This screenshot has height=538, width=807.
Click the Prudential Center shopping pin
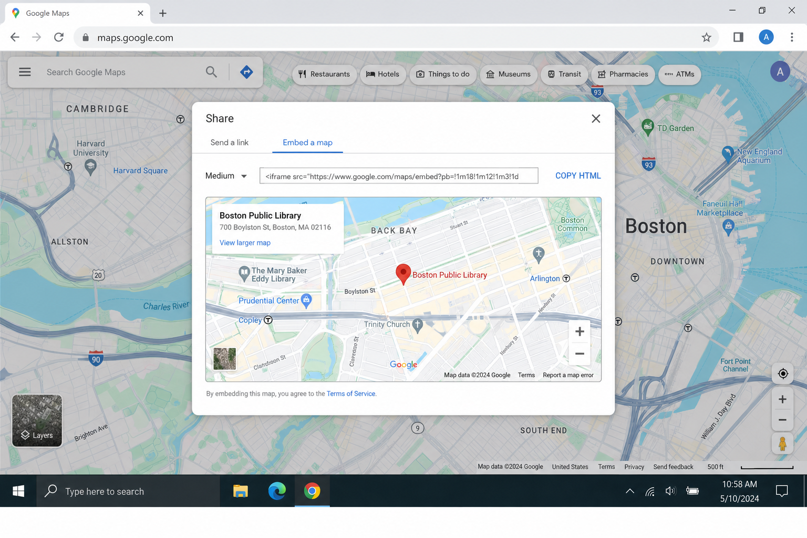tap(306, 301)
